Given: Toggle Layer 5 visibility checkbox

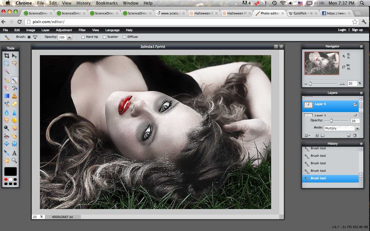Looking at the screenshot, I should click(355, 105).
